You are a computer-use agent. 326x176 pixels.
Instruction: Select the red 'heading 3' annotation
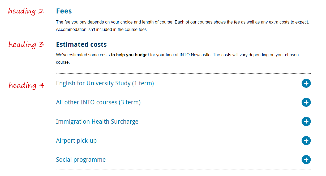click(x=26, y=44)
